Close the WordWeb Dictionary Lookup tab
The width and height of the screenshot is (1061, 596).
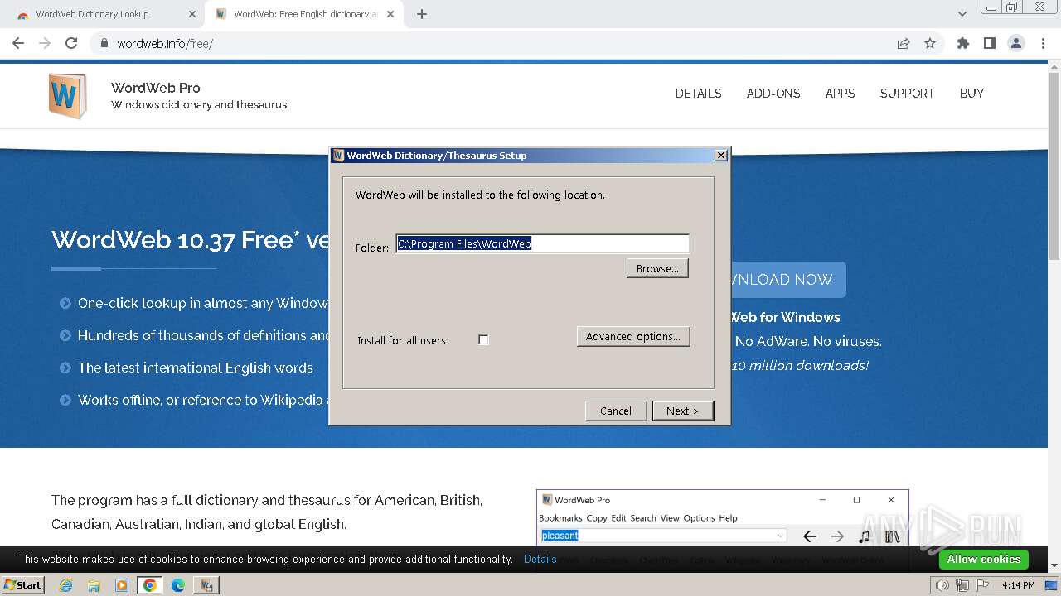192,14
